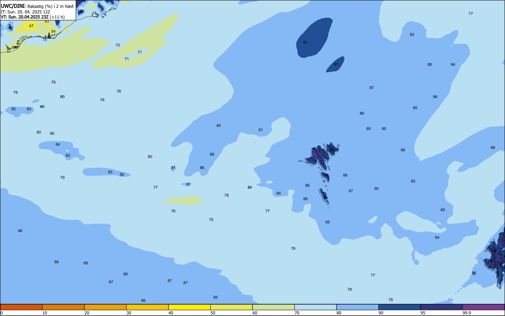This screenshot has width=505, height=316.
Task: Click the yellow-green 50–60 legend segment
Action: [231, 307]
